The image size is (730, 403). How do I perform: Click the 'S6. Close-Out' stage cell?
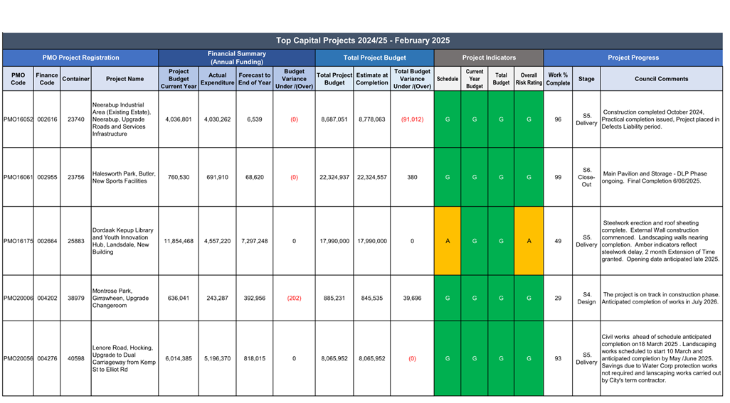pos(586,177)
